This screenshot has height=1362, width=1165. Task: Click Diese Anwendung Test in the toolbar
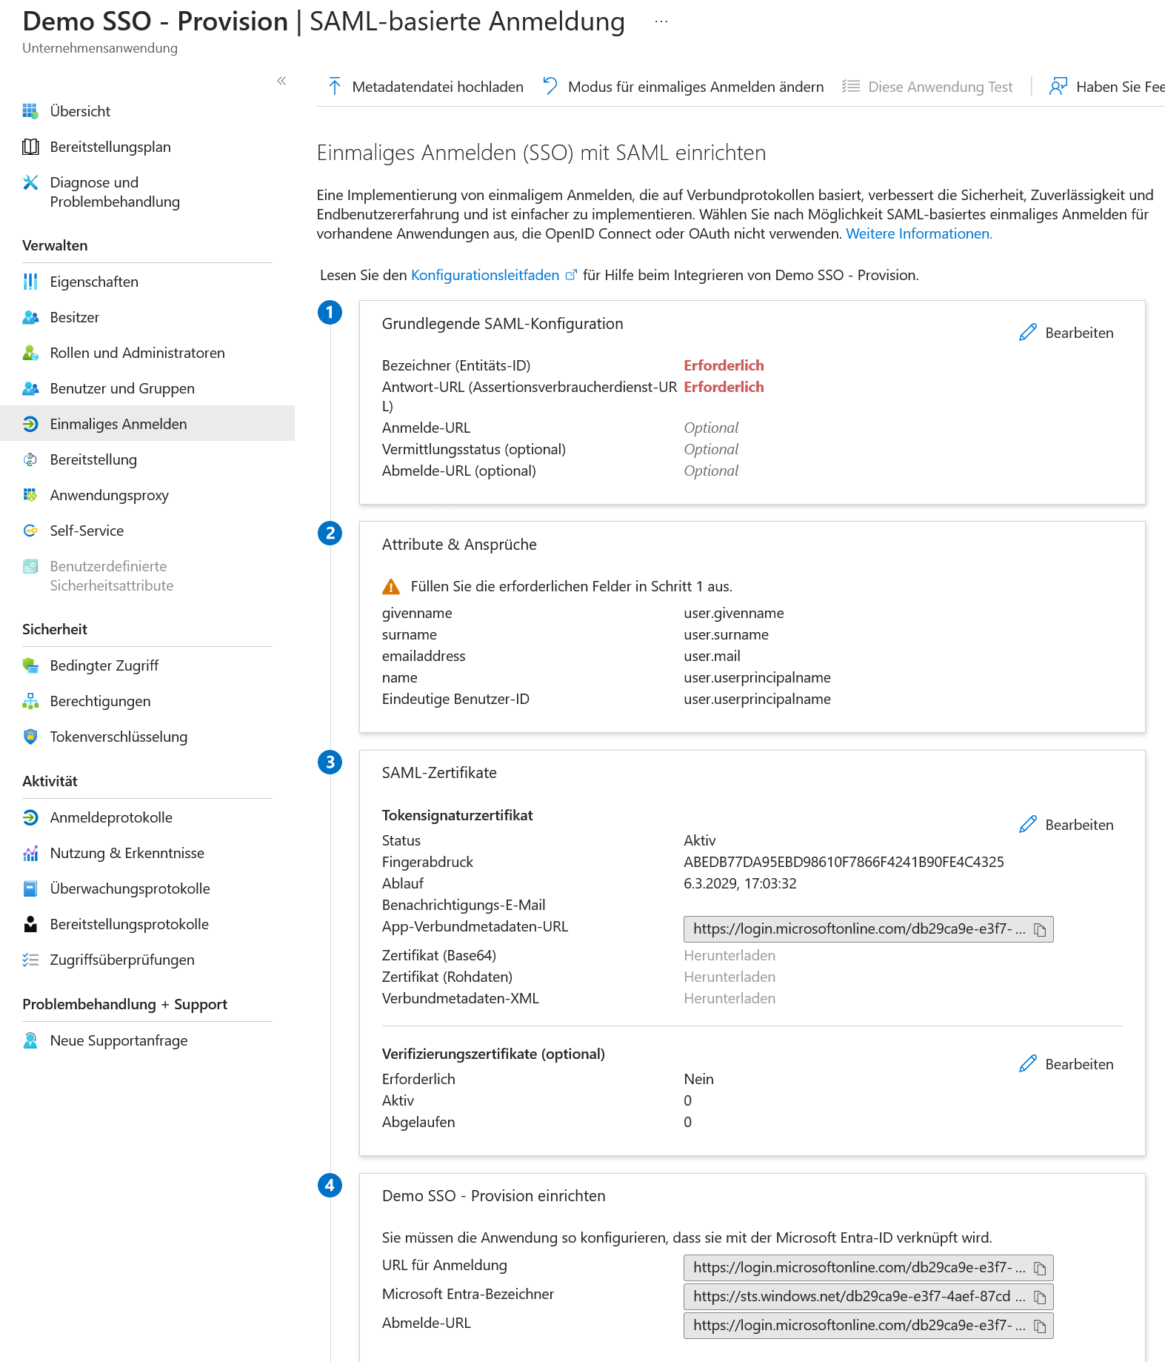click(927, 87)
